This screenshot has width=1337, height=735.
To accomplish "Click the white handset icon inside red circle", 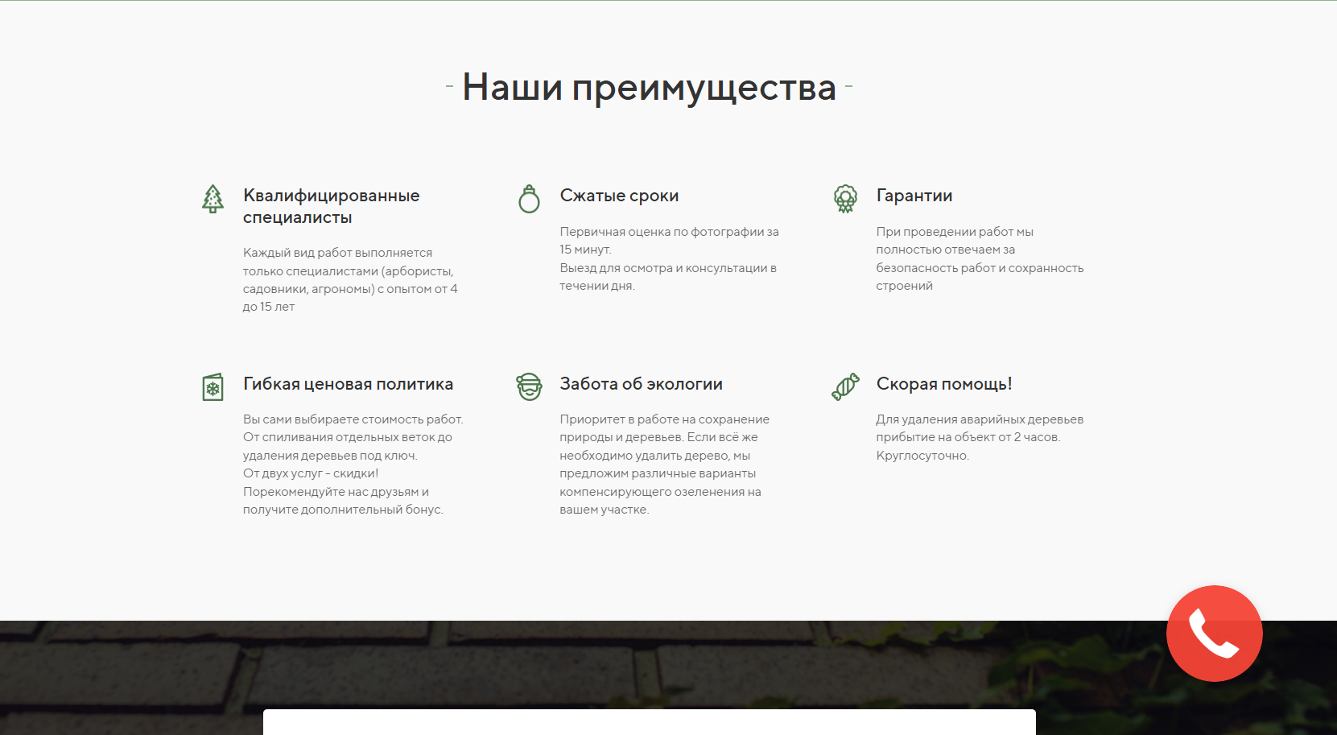I will tap(1214, 633).
